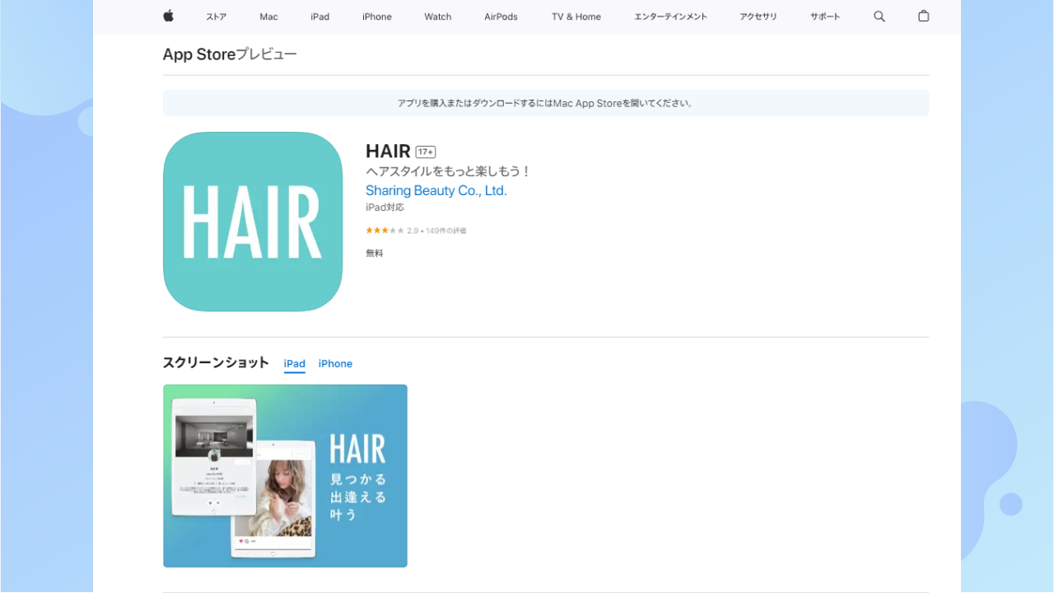Open the アクセサリ menu item
This screenshot has width=1054, height=593.
click(758, 16)
